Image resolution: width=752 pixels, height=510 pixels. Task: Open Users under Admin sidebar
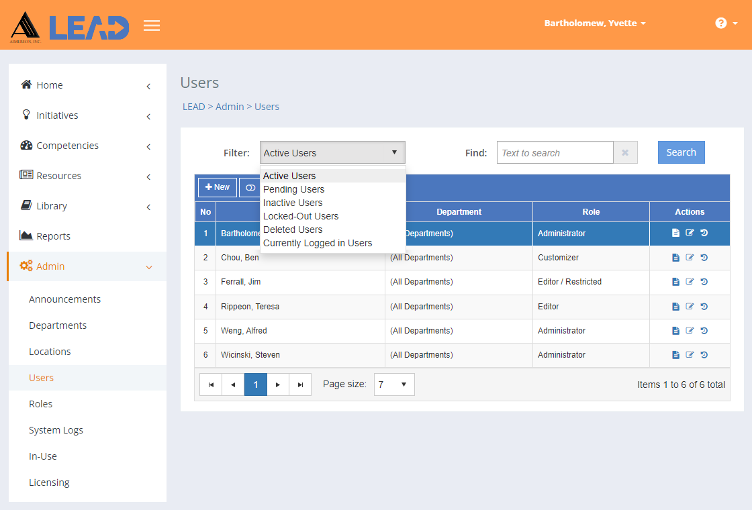coord(41,378)
